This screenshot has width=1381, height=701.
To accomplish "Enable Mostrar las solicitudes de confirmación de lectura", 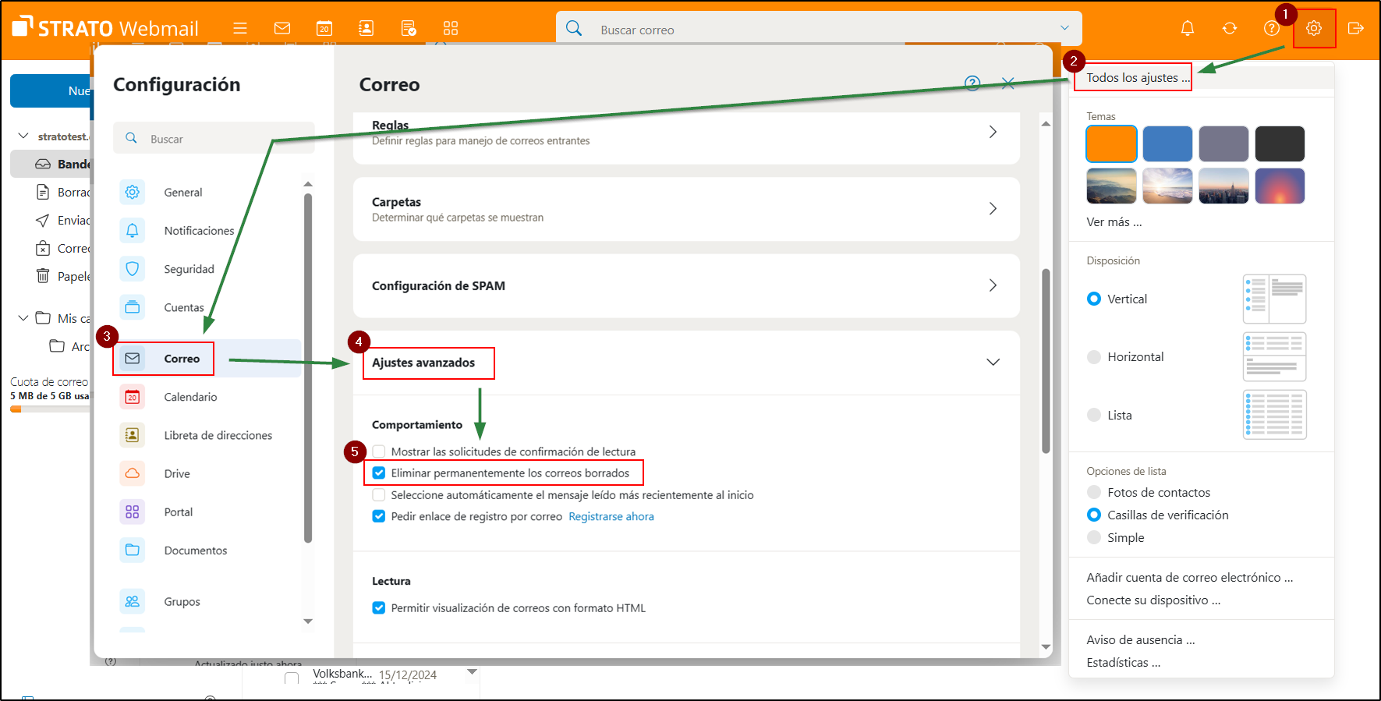I will coord(379,451).
